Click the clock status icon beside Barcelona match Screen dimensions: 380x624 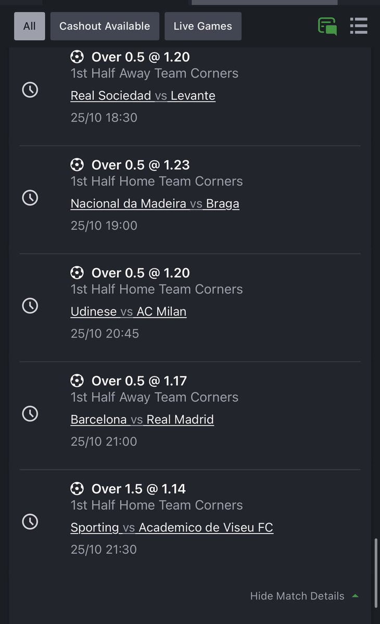[x=30, y=413]
